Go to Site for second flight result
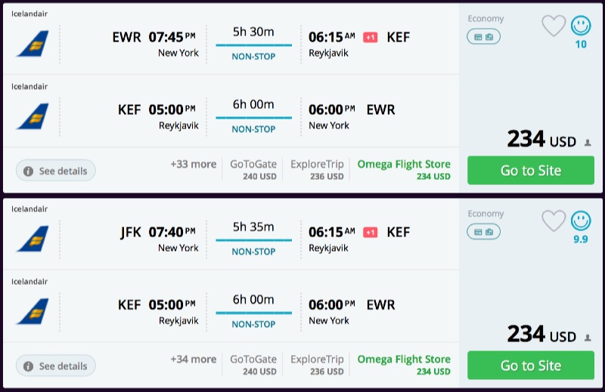This screenshot has width=605, height=392. click(531, 365)
